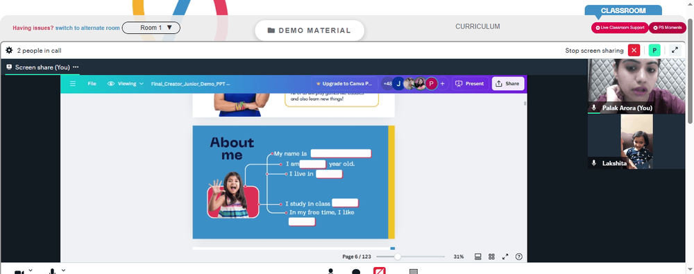The width and height of the screenshot is (694, 274).
Task: Add collaborator with plus icon
Action: tap(442, 84)
